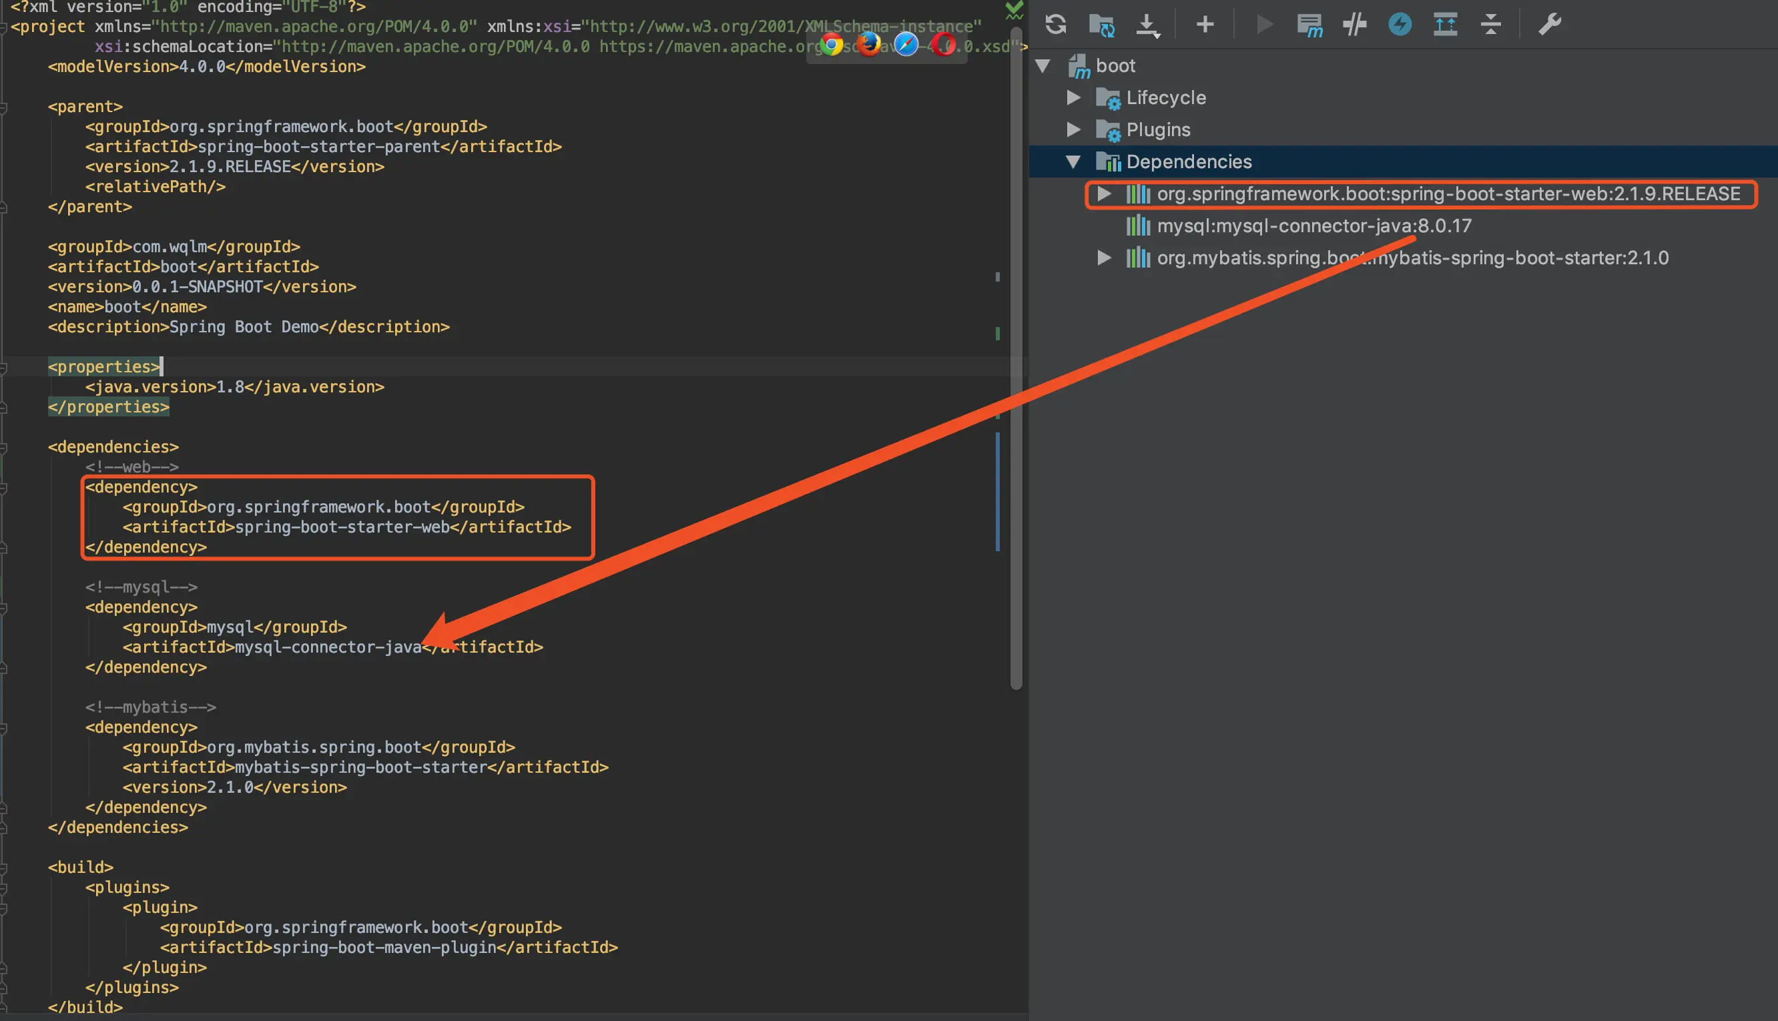Click Execute Maven Goal icon
This screenshot has width=1778, height=1021.
pyautogui.click(x=1309, y=25)
